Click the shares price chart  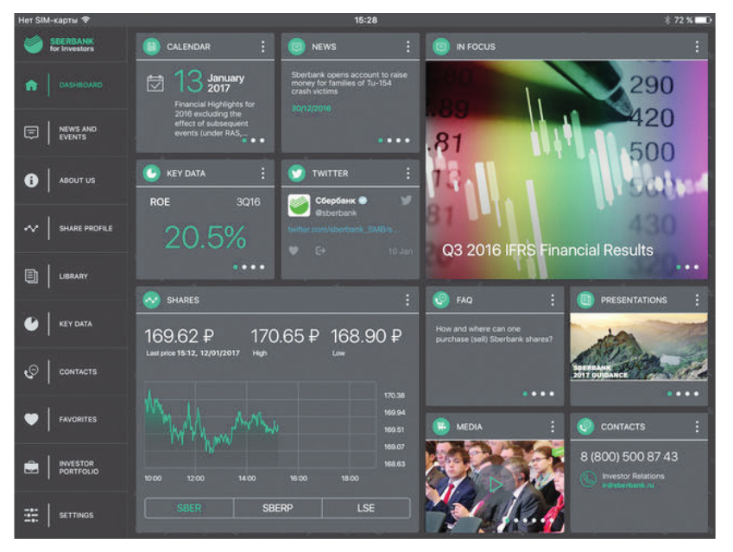click(x=261, y=425)
